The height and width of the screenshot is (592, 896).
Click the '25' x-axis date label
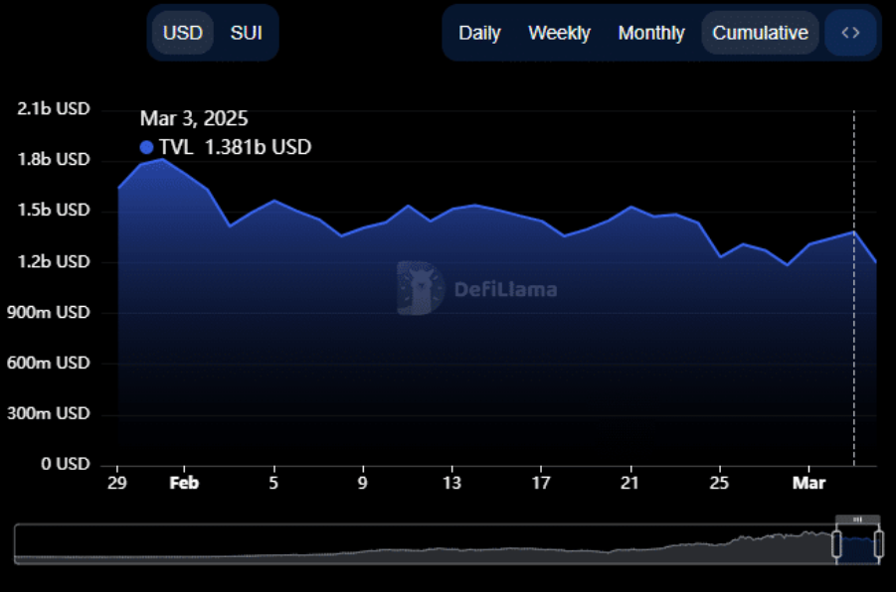pos(719,483)
